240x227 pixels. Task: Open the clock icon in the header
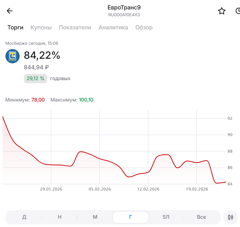click(238, 11)
